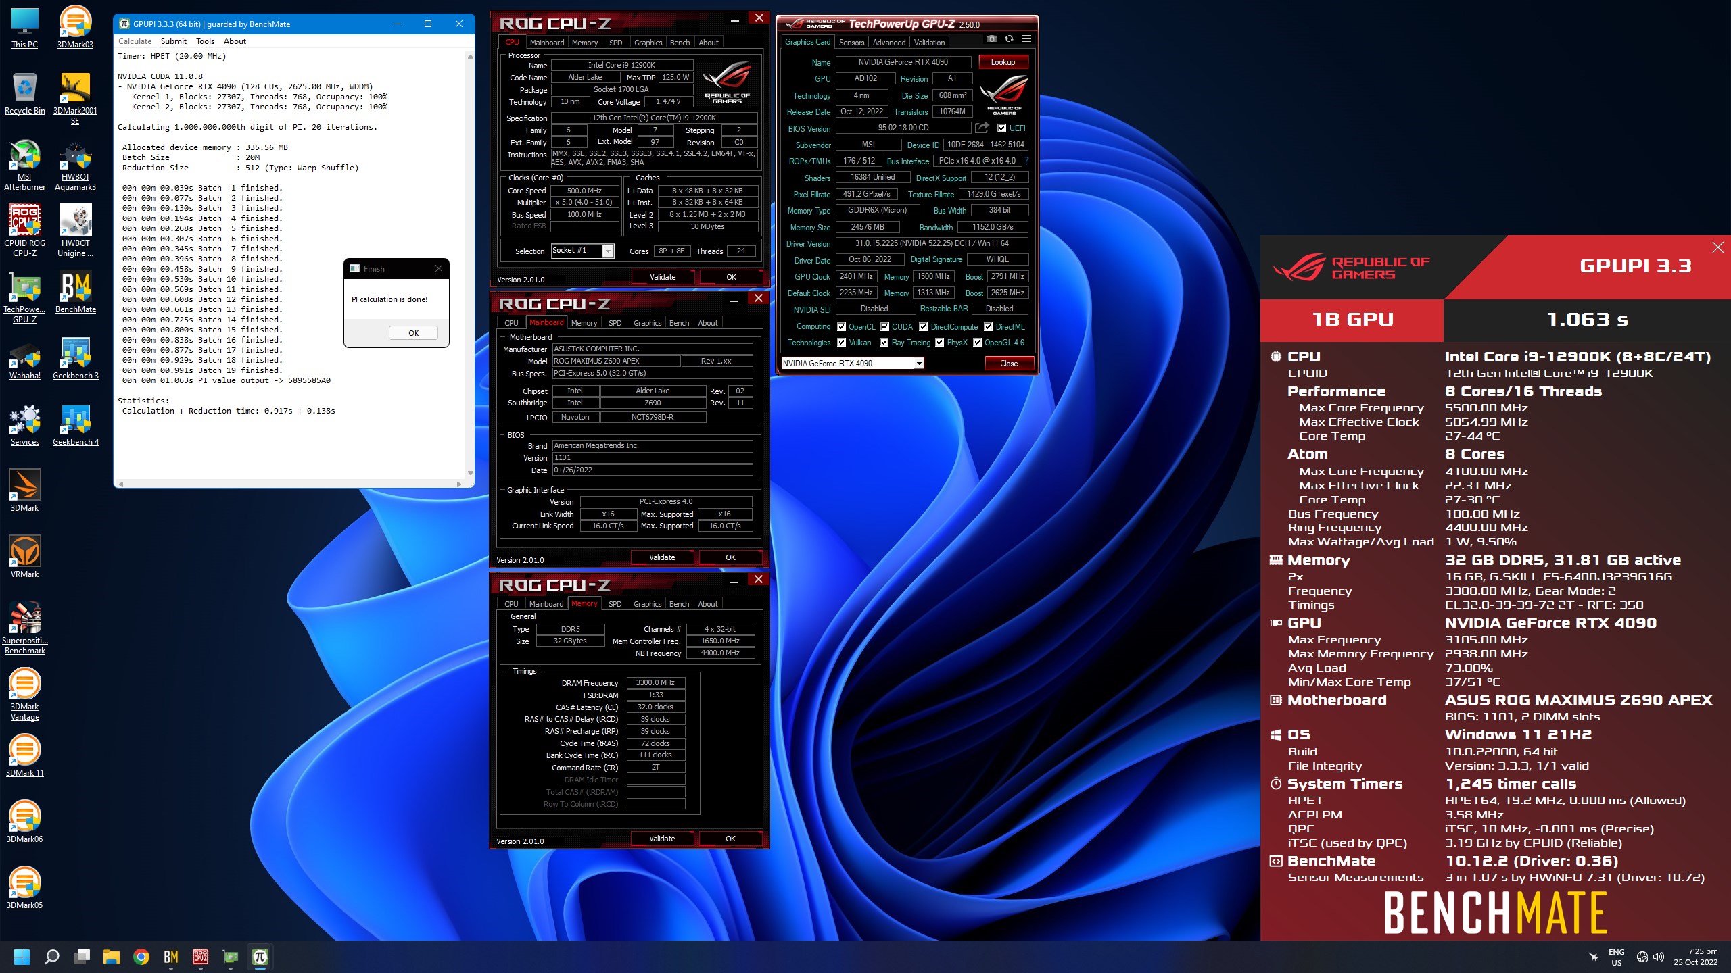The image size is (1731, 973).
Task: Toggle OpenCL checkbox in GPU-Z
Action: click(x=842, y=327)
